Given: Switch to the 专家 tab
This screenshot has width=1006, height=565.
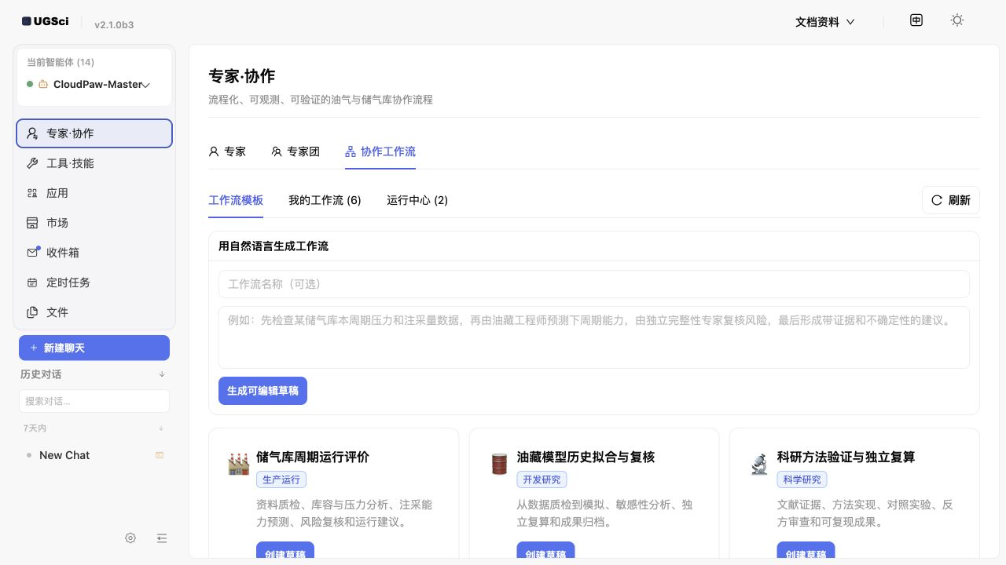Looking at the screenshot, I should pyautogui.click(x=227, y=151).
